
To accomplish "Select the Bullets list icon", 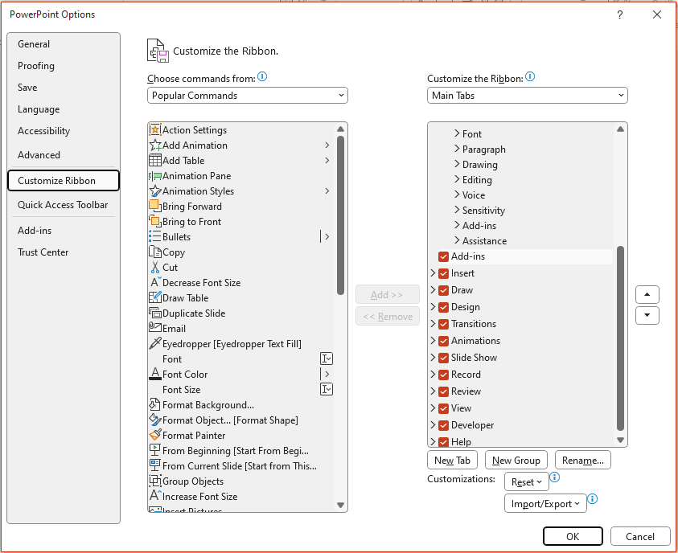I will tap(154, 237).
